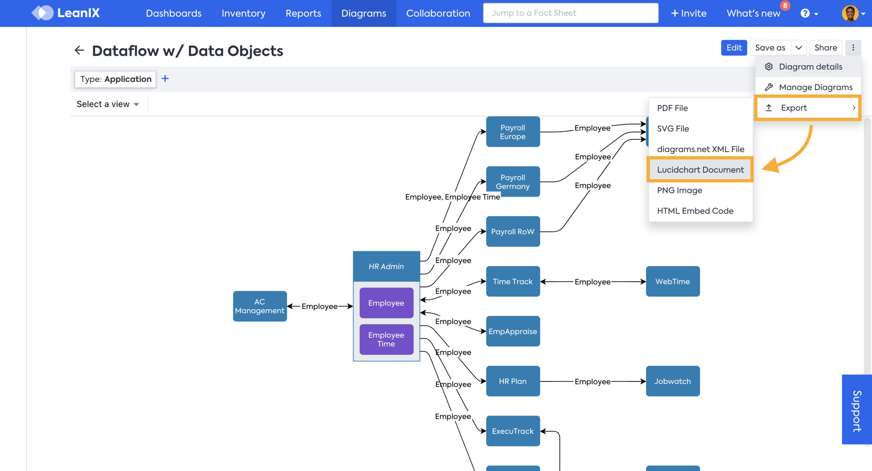Expand the Export submenu chevron
Image resolution: width=872 pixels, height=471 pixels.
pyautogui.click(x=854, y=107)
